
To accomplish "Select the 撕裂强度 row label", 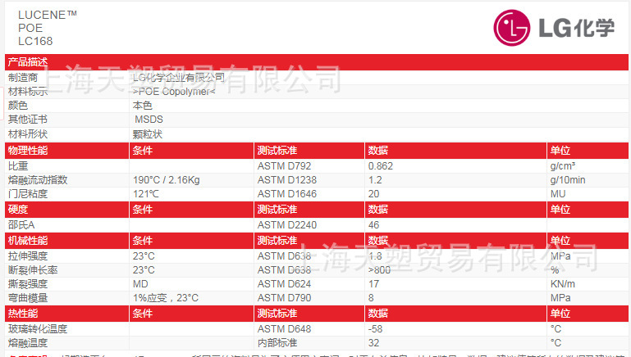I will pyautogui.click(x=28, y=284).
